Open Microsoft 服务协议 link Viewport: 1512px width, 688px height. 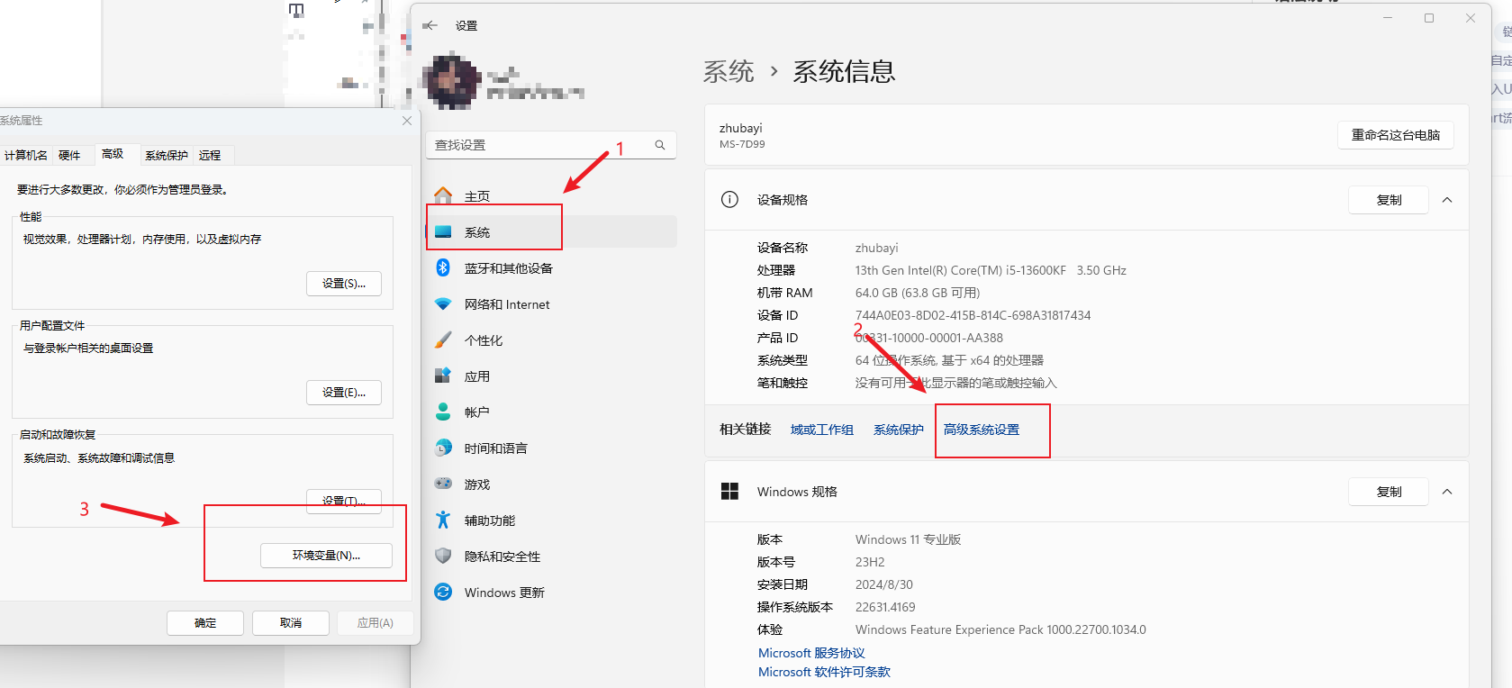click(x=811, y=653)
